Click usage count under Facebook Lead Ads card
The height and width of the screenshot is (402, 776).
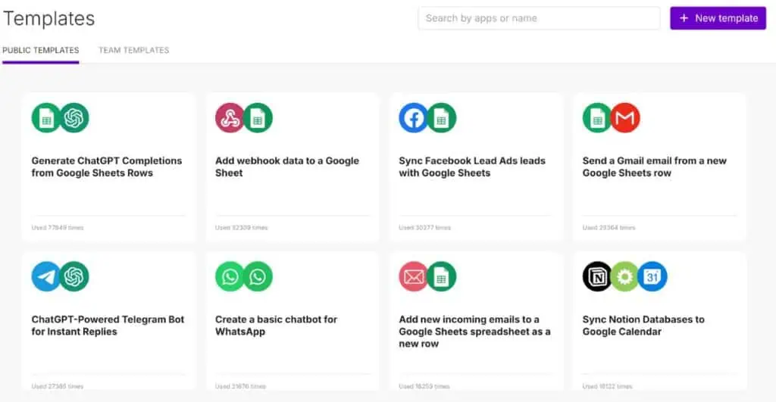tap(424, 228)
